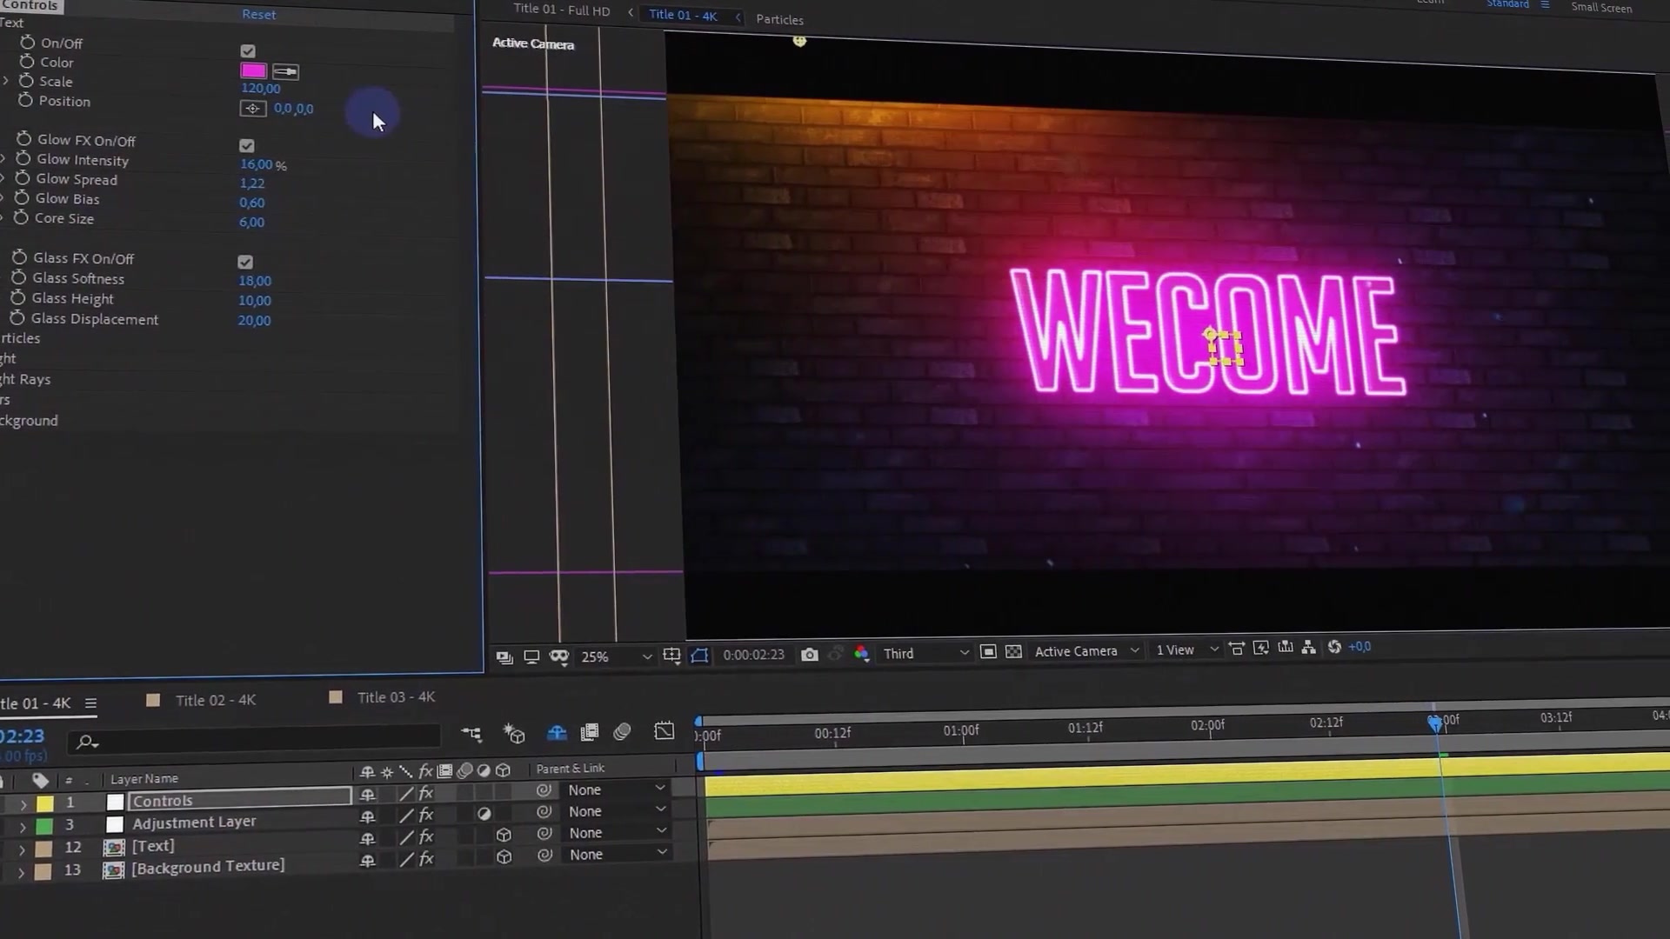Click the current time indicator playhead

[x=1434, y=723]
